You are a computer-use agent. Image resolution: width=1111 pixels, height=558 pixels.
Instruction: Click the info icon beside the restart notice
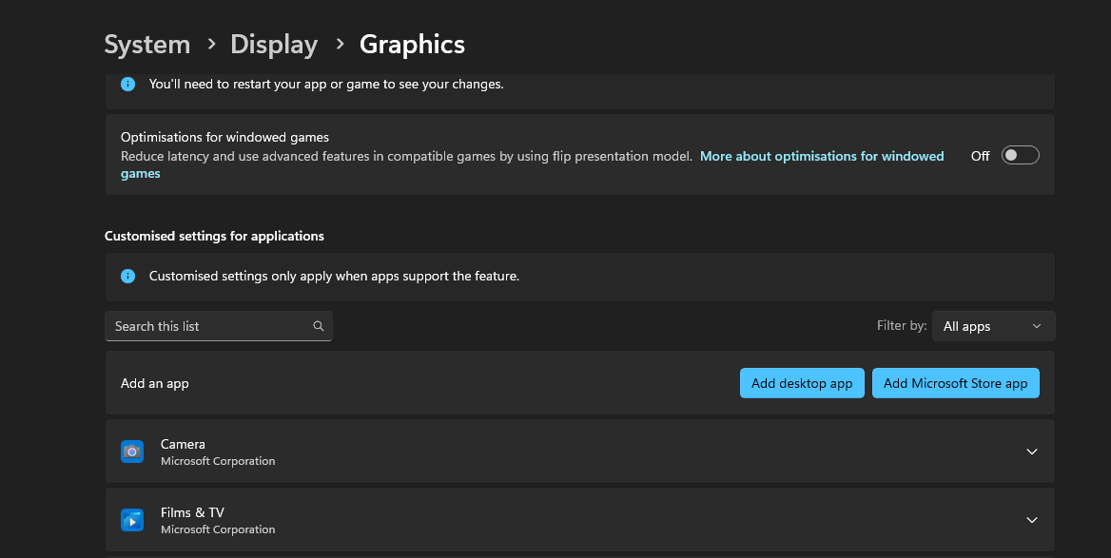[127, 84]
